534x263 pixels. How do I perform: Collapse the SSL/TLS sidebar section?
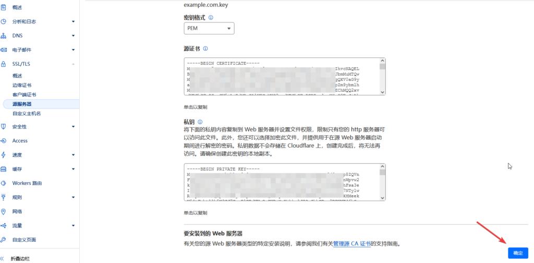(x=73, y=64)
